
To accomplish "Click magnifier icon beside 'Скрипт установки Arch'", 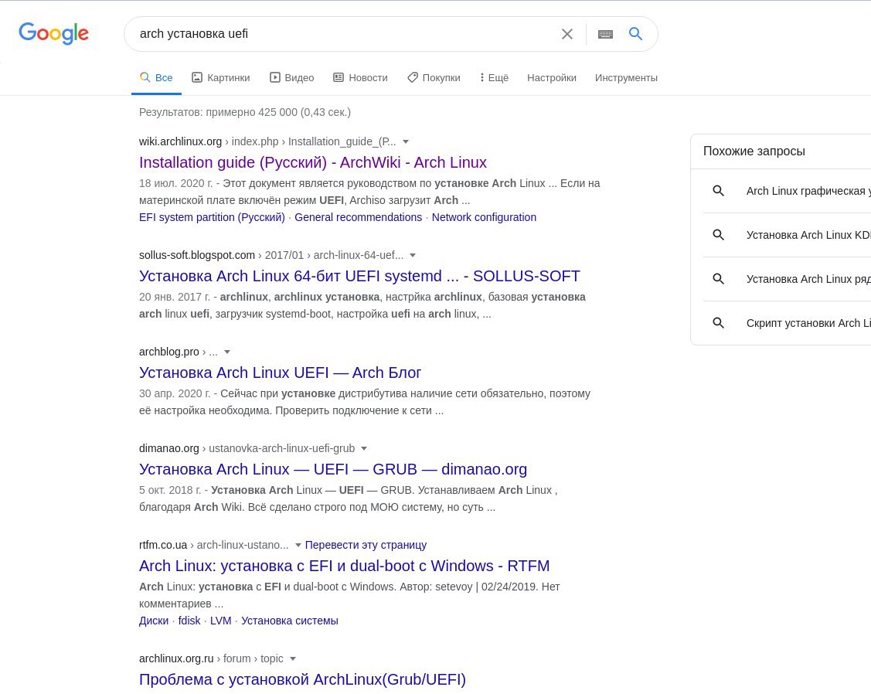I will (x=718, y=322).
